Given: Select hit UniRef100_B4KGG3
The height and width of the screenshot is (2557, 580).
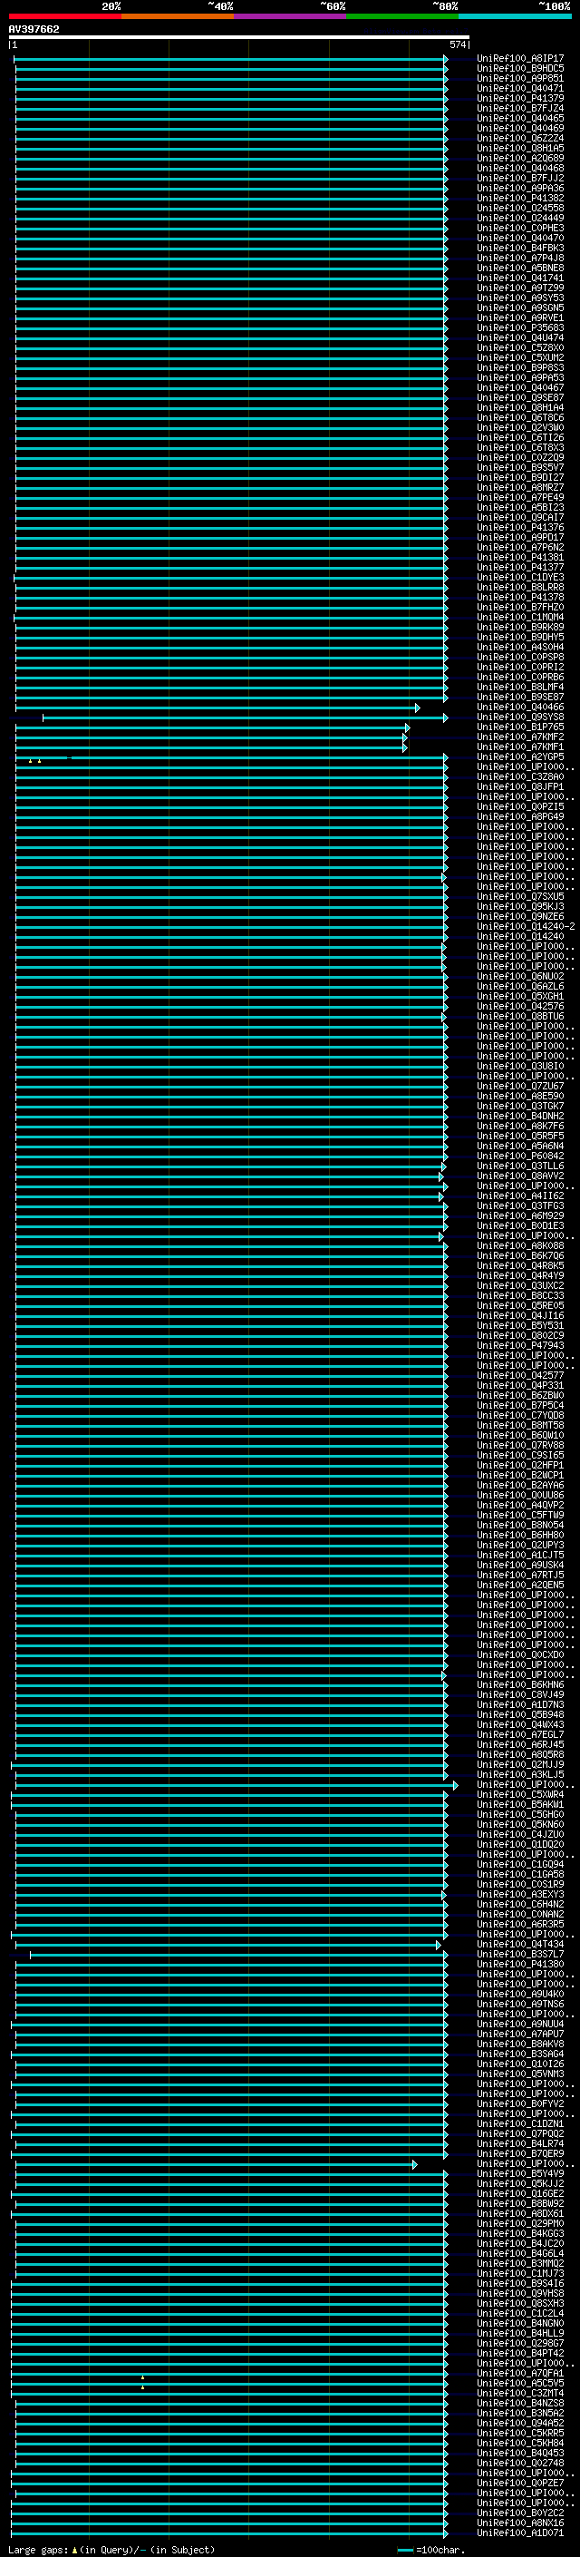Looking at the screenshot, I should [520, 2232].
